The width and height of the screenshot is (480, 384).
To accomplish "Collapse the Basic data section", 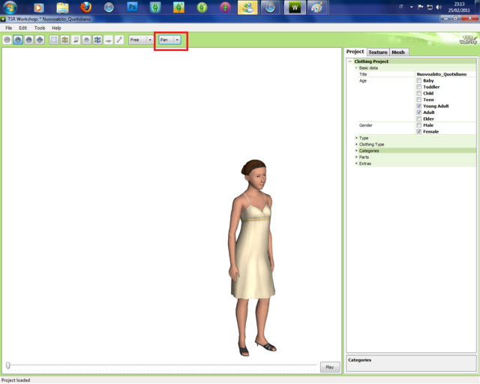I will [x=356, y=68].
